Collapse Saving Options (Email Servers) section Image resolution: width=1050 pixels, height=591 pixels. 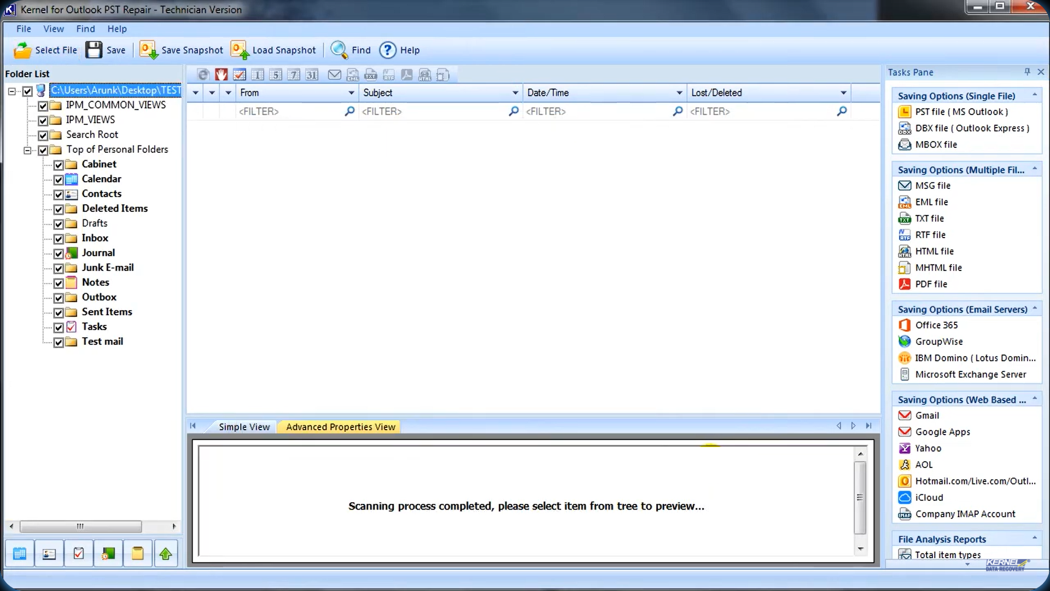coord(1035,309)
